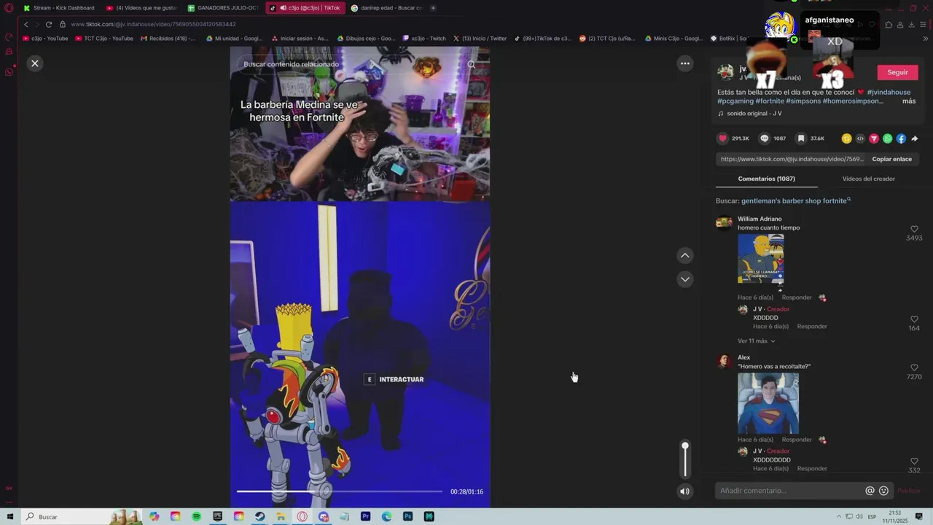The height and width of the screenshot is (525, 933).
Task: Share video to Facebook
Action: click(902, 139)
